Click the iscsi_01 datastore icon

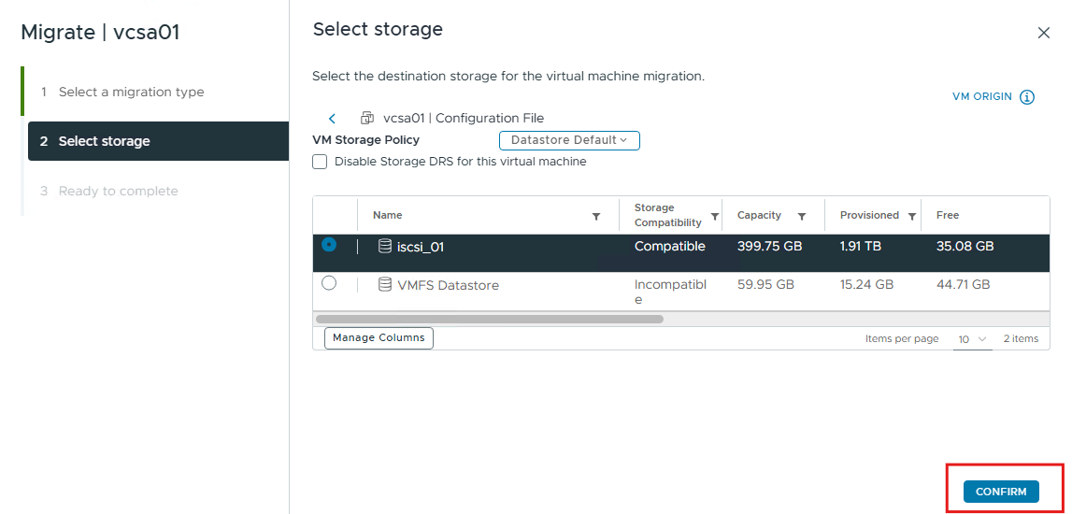click(x=385, y=246)
